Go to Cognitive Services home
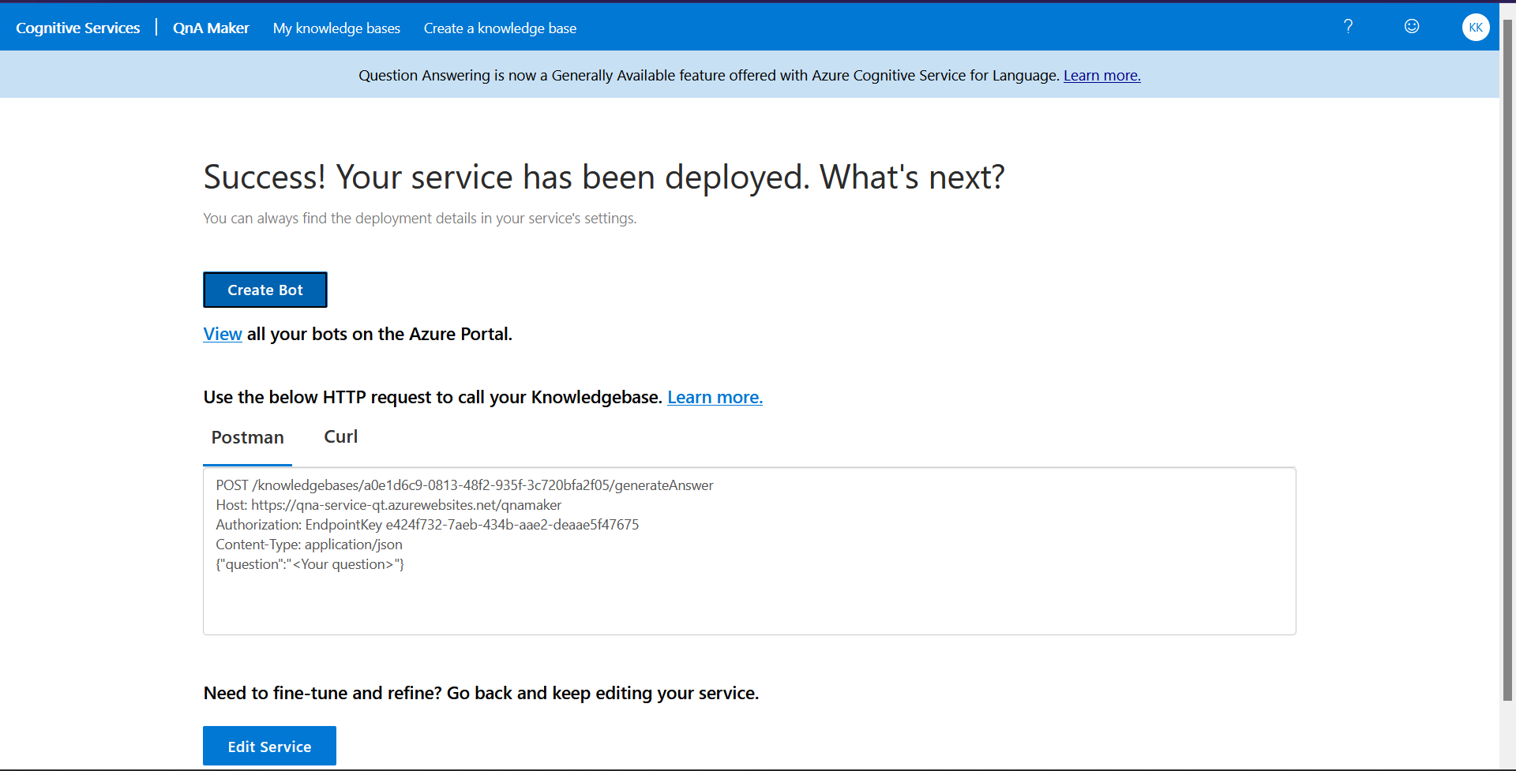Screen dimensions: 1516x771 click(78, 28)
